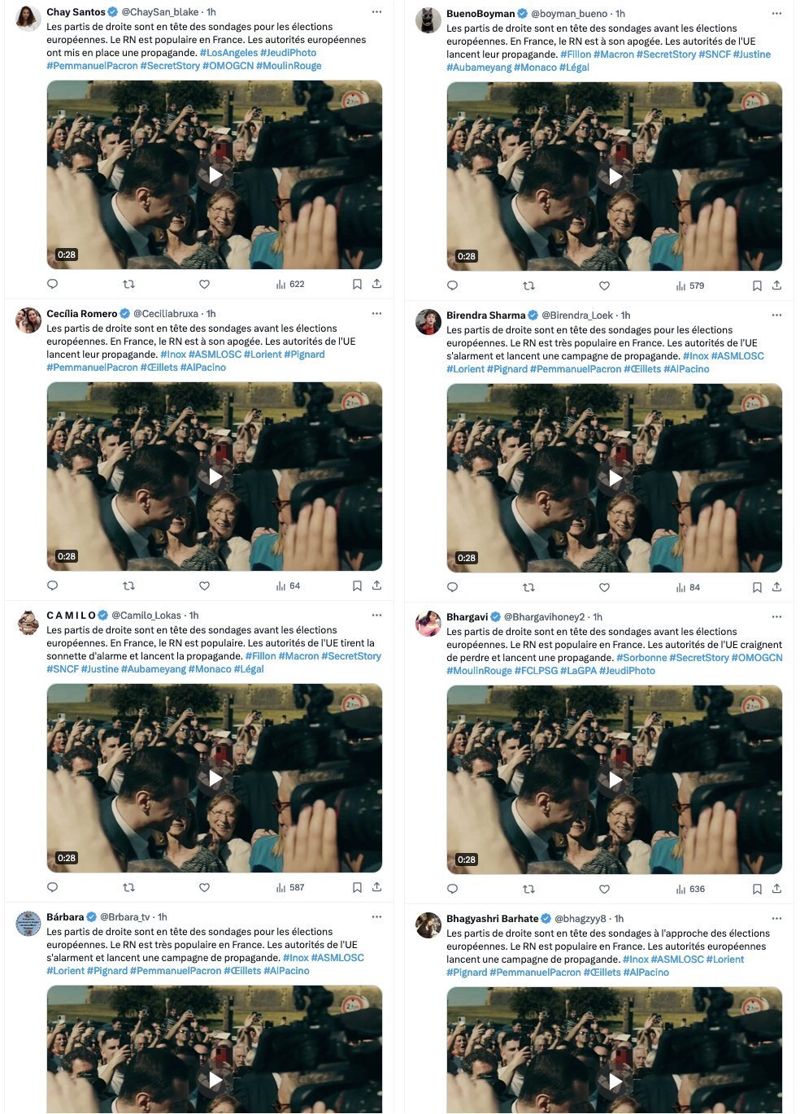
Task: Like the C A M I L O tweet
Action: tap(205, 887)
